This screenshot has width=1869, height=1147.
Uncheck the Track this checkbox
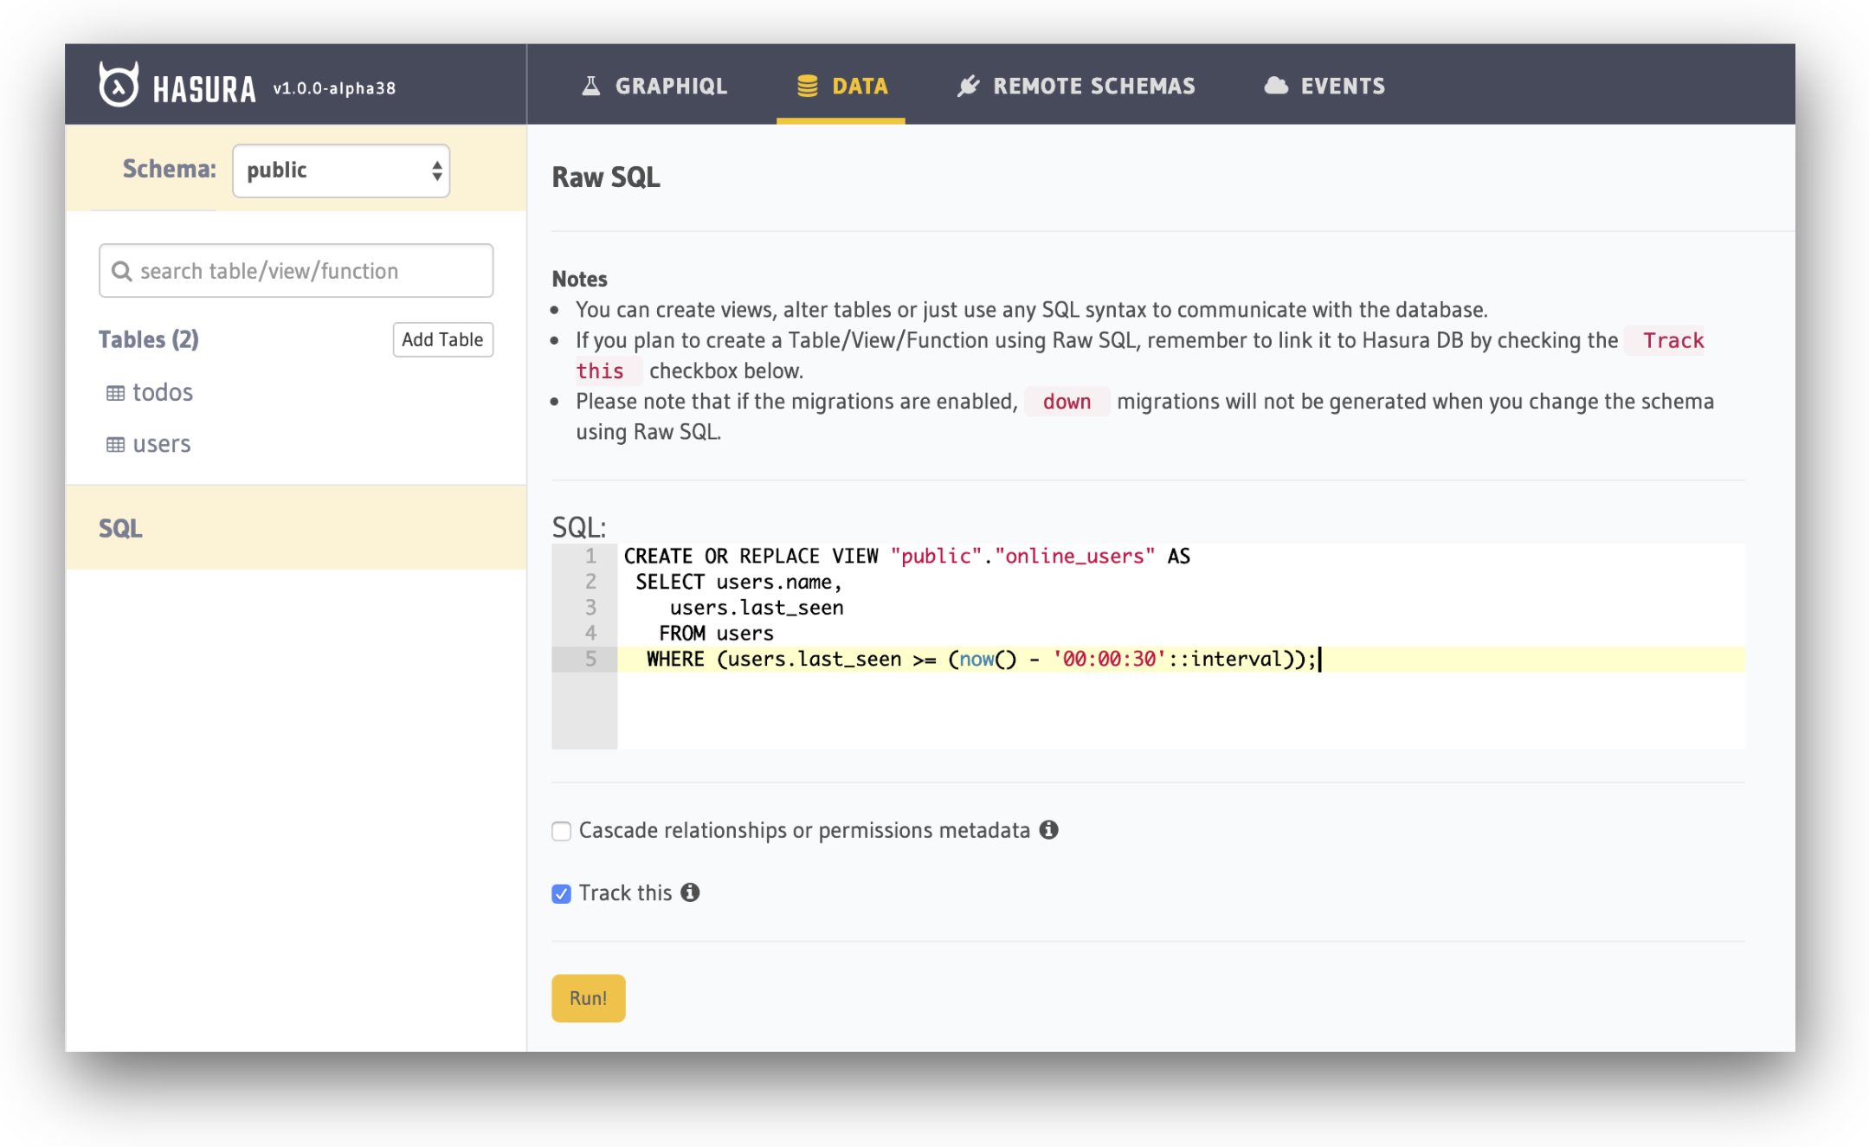(x=562, y=893)
